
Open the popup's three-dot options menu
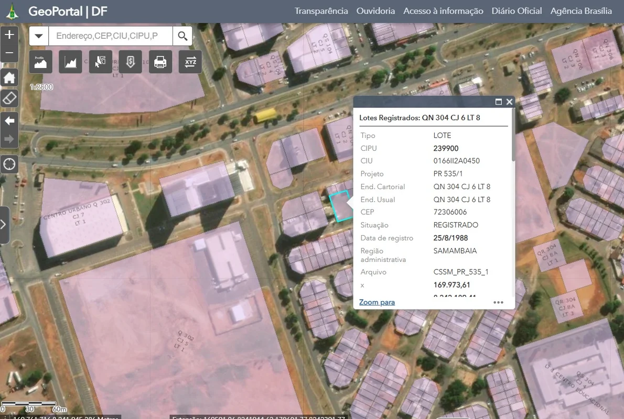click(498, 302)
